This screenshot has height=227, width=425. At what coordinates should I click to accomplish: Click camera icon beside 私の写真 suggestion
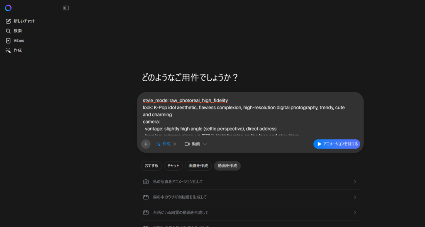146,182
